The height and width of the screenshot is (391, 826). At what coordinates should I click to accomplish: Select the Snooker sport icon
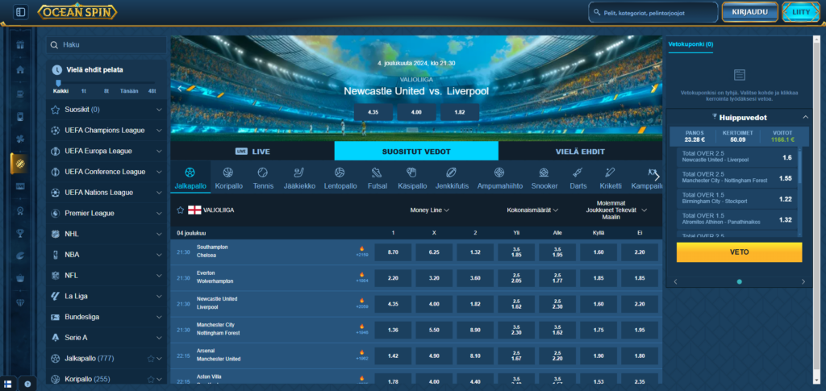click(x=544, y=178)
